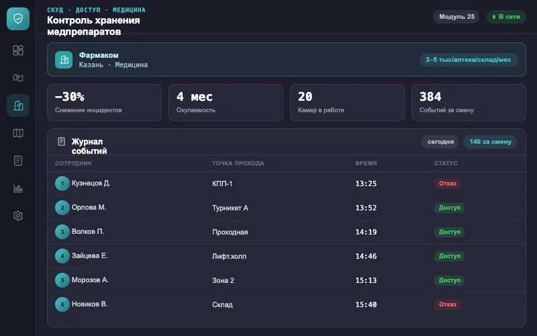Open the 384 Событий за смену card

pos(469,103)
